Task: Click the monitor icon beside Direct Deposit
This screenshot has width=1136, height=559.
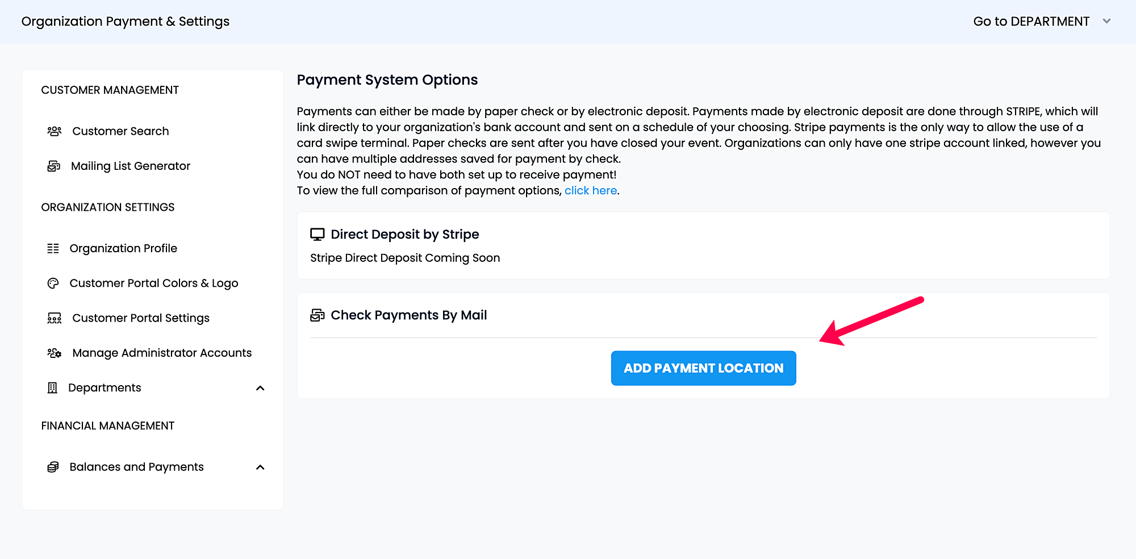Action: (x=318, y=235)
